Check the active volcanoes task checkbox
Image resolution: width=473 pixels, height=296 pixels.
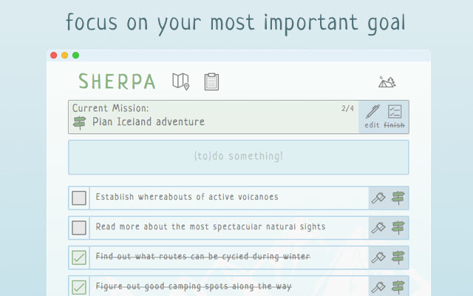[79, 198]
